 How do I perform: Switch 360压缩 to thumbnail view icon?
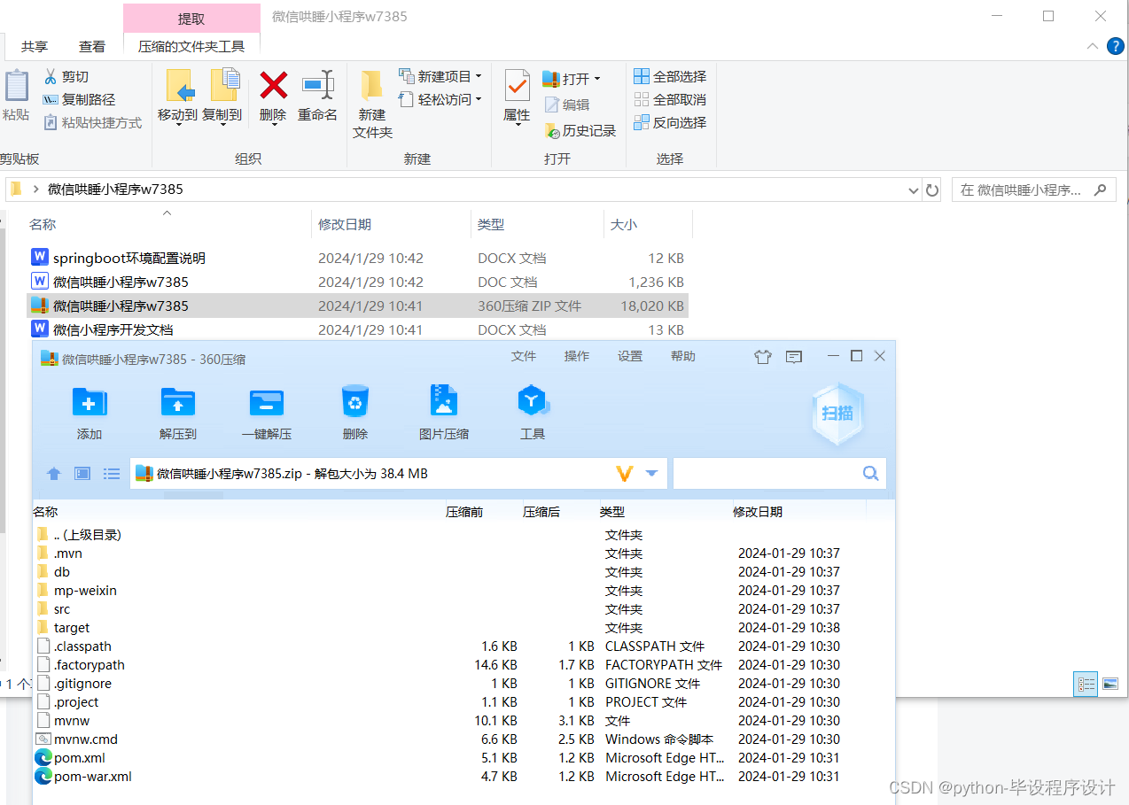coord(82,474)
